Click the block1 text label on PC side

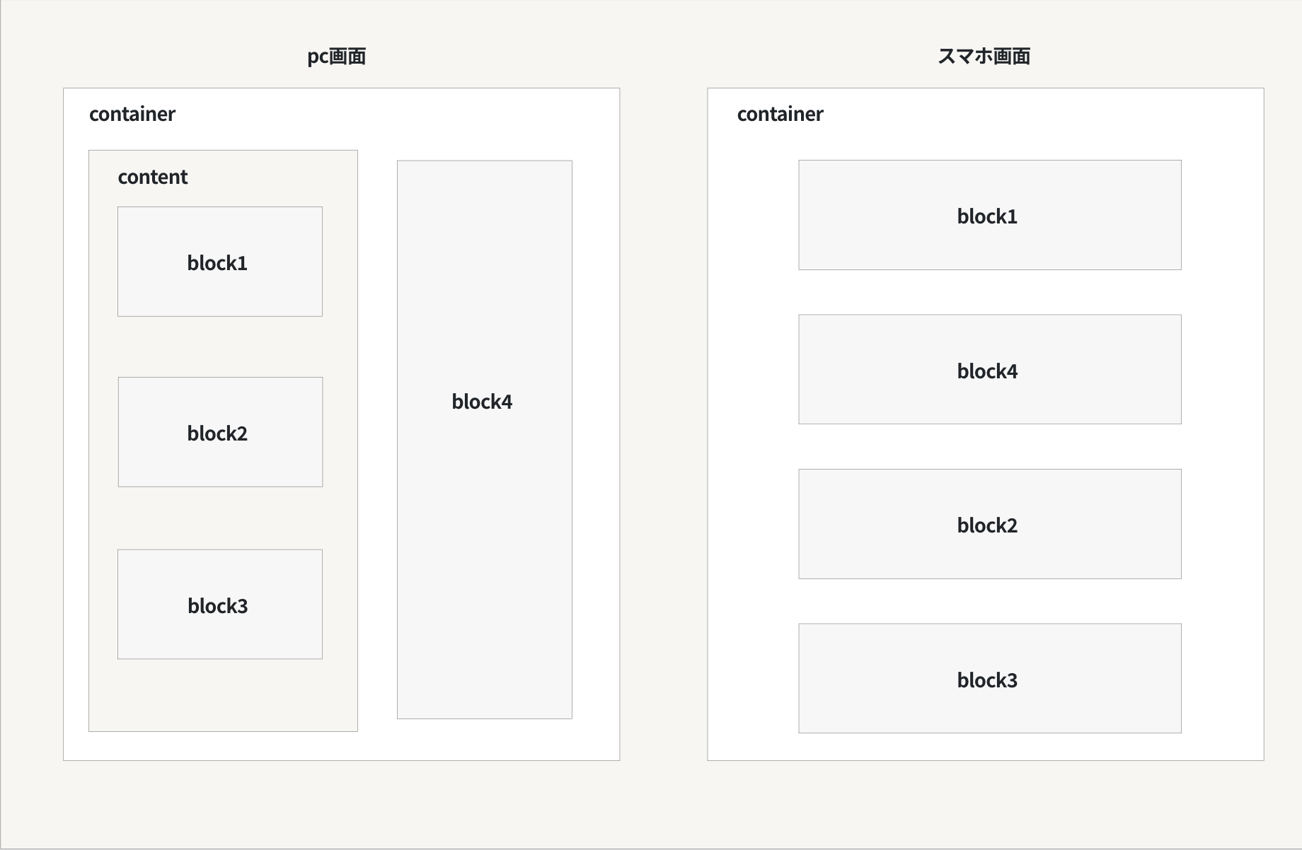pyautogui.click(x=217, y=262)
